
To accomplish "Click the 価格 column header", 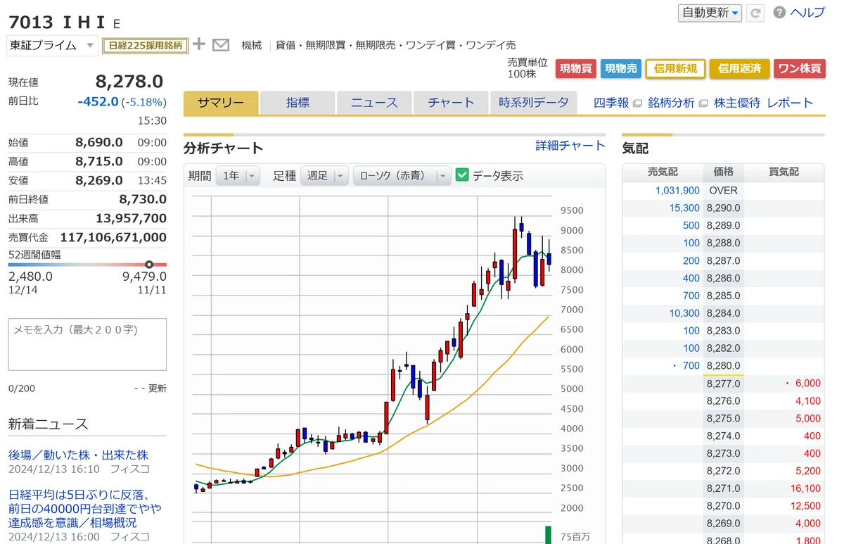I will (x=723, y=172).
